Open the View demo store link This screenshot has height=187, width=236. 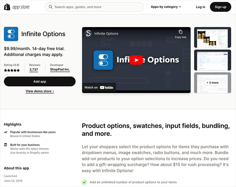[x=40, y=91]
